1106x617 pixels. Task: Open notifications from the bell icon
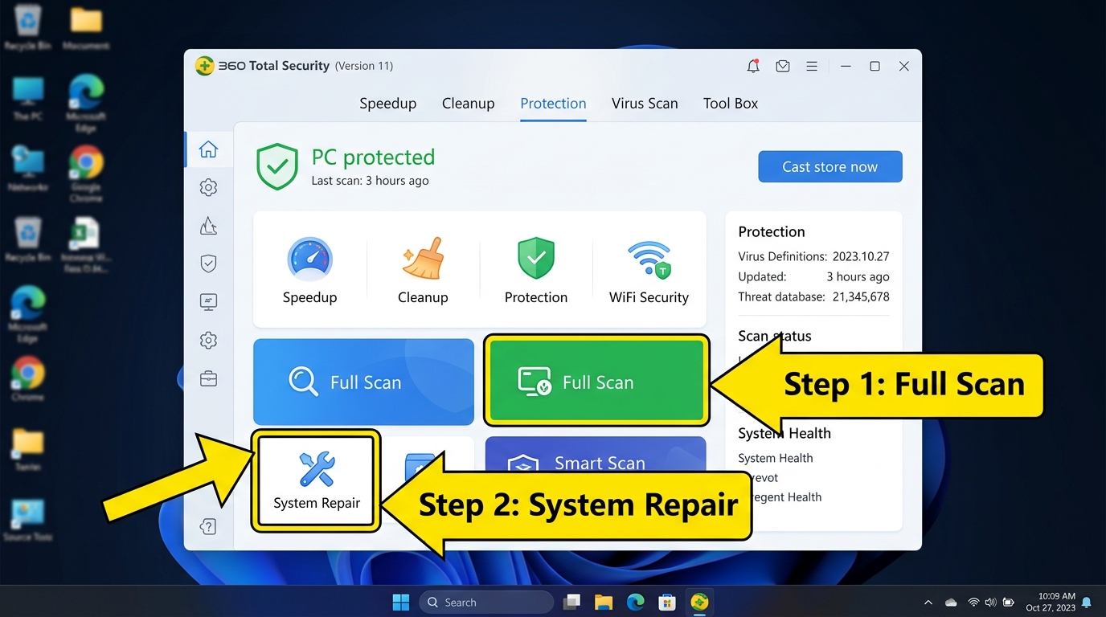click(x=753, y=66)
